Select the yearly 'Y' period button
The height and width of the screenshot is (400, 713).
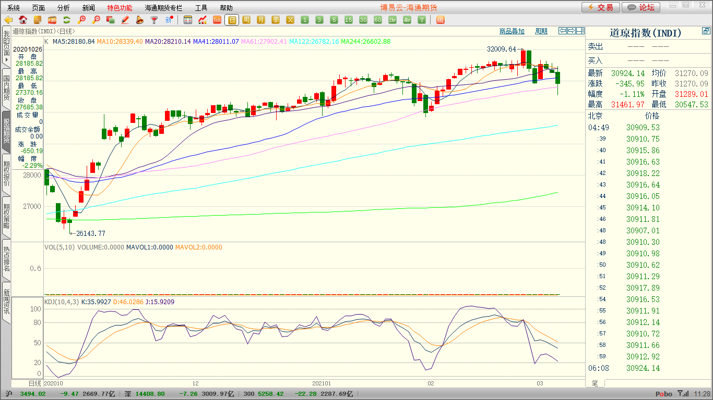point(422,20)
